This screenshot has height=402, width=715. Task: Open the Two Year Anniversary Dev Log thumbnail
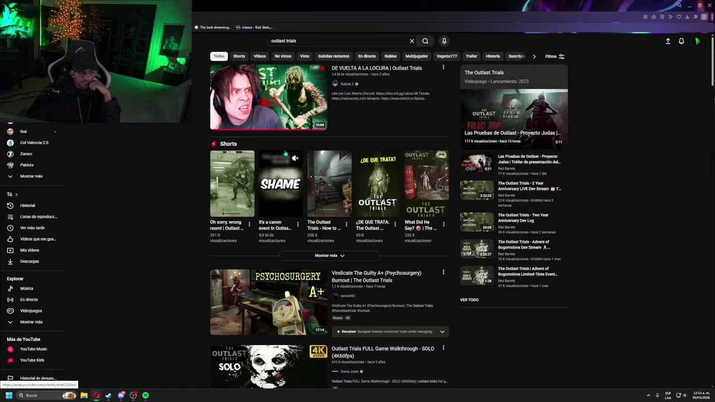[x=477, y=222]
